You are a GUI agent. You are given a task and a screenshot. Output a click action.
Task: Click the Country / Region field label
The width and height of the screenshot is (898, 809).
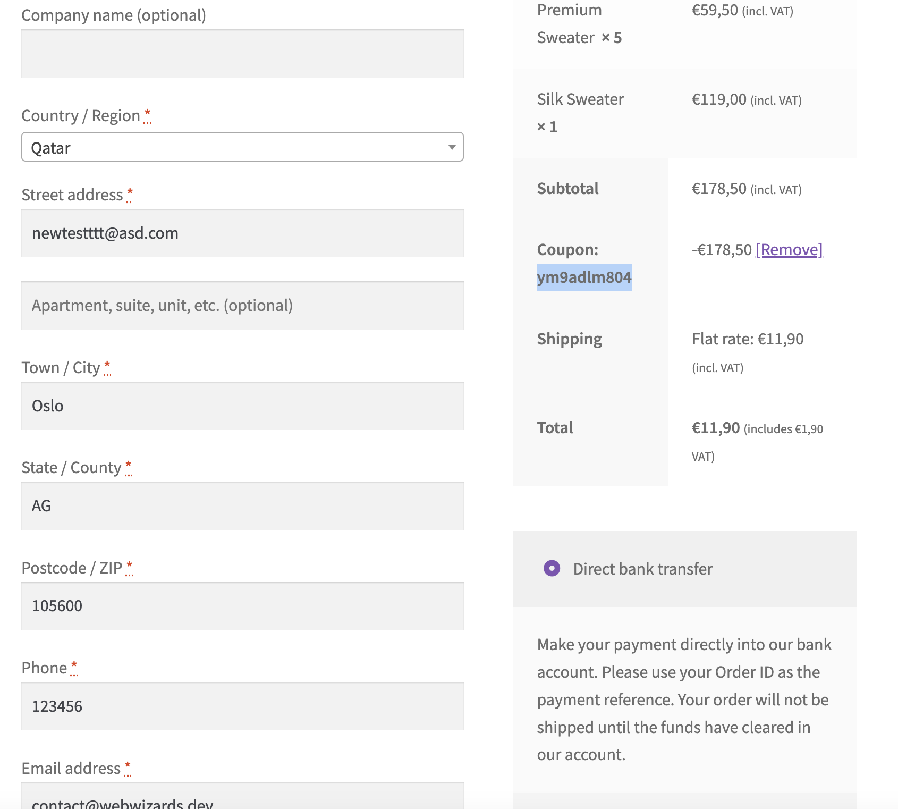81,115
